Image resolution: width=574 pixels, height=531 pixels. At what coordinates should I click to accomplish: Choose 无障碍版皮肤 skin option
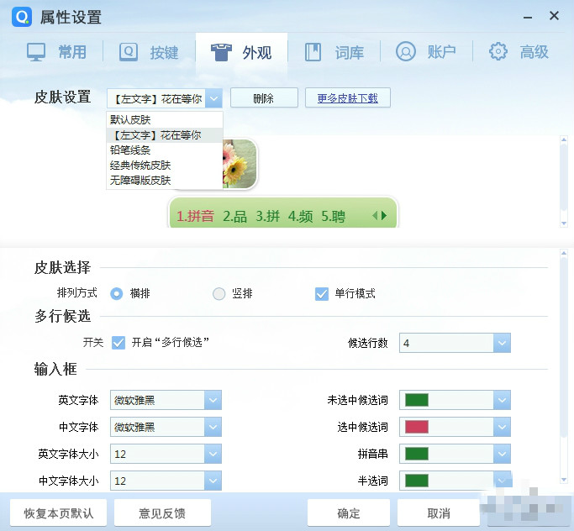pos(165,180)
